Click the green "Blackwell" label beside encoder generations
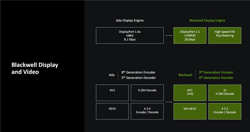Screen dimensions: 250x132 (x=185, y=75)
